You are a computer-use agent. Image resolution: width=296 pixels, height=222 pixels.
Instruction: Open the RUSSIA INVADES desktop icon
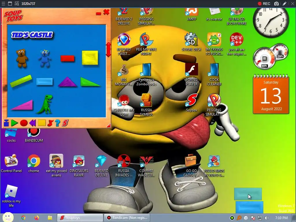124,166
